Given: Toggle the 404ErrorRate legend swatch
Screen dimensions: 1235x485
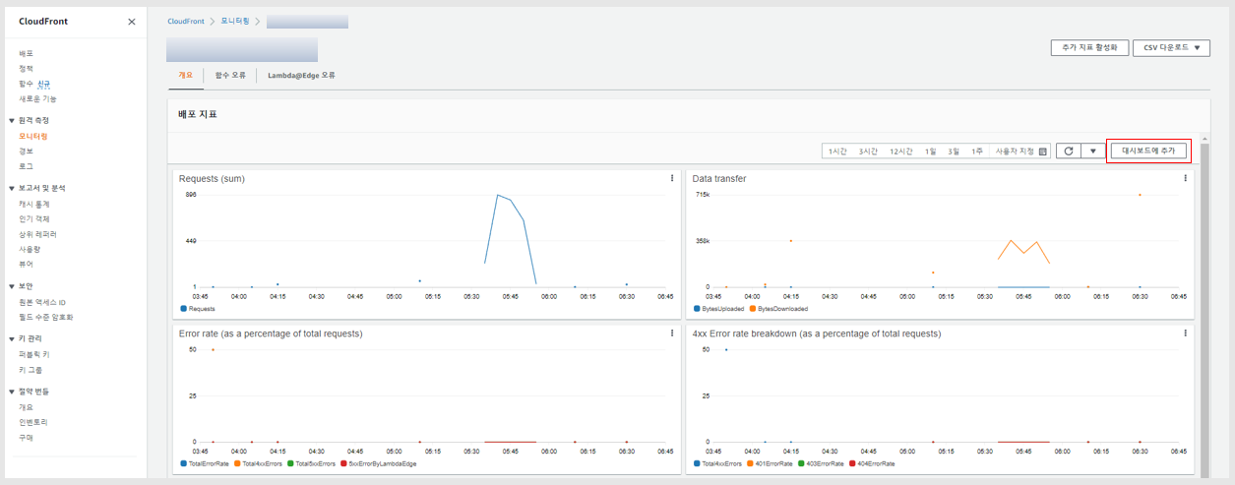Looking at the screenshot, I should click(x=852, y=463).
